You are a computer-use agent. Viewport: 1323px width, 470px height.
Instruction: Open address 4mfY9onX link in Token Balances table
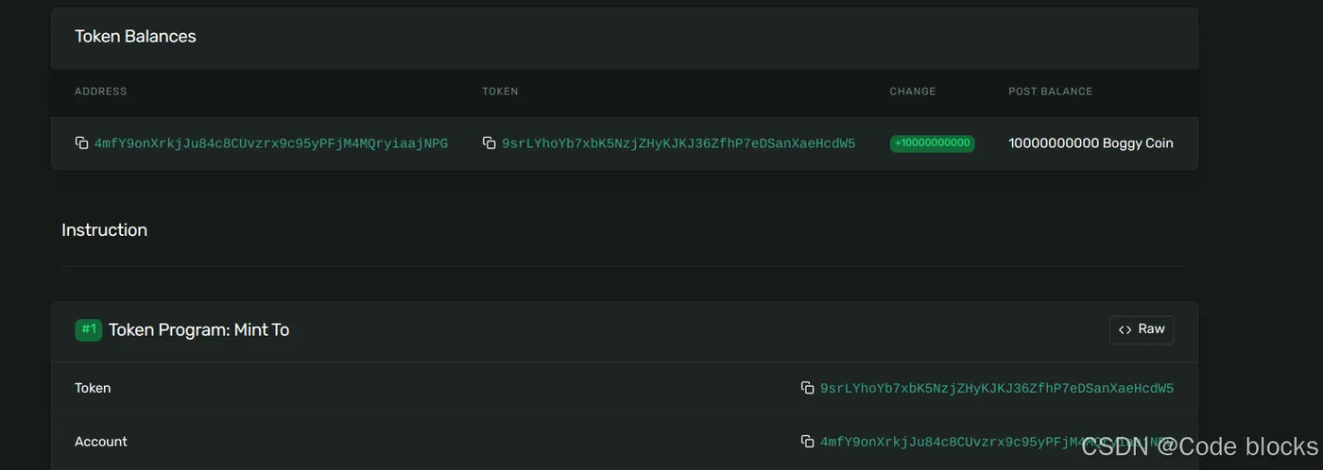[x=271, y=143]
